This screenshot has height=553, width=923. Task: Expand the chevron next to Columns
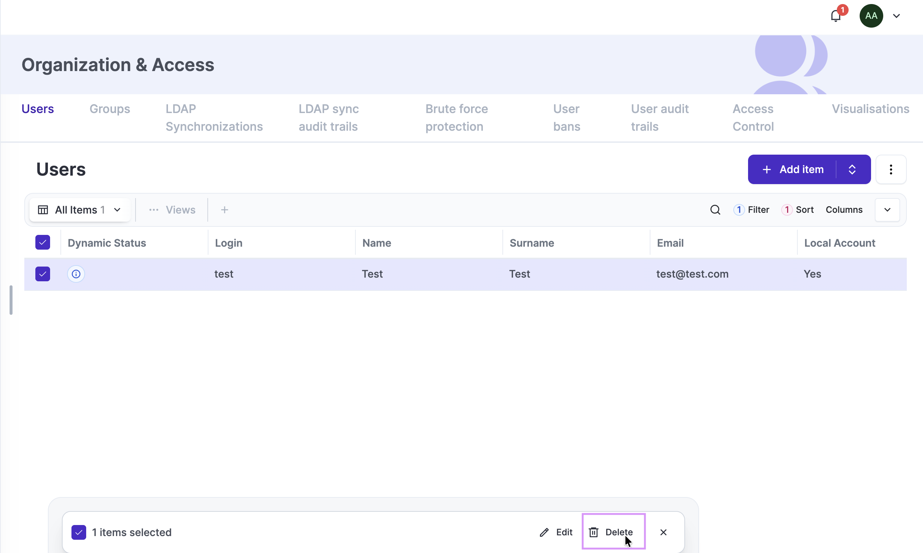pos(887,210)
